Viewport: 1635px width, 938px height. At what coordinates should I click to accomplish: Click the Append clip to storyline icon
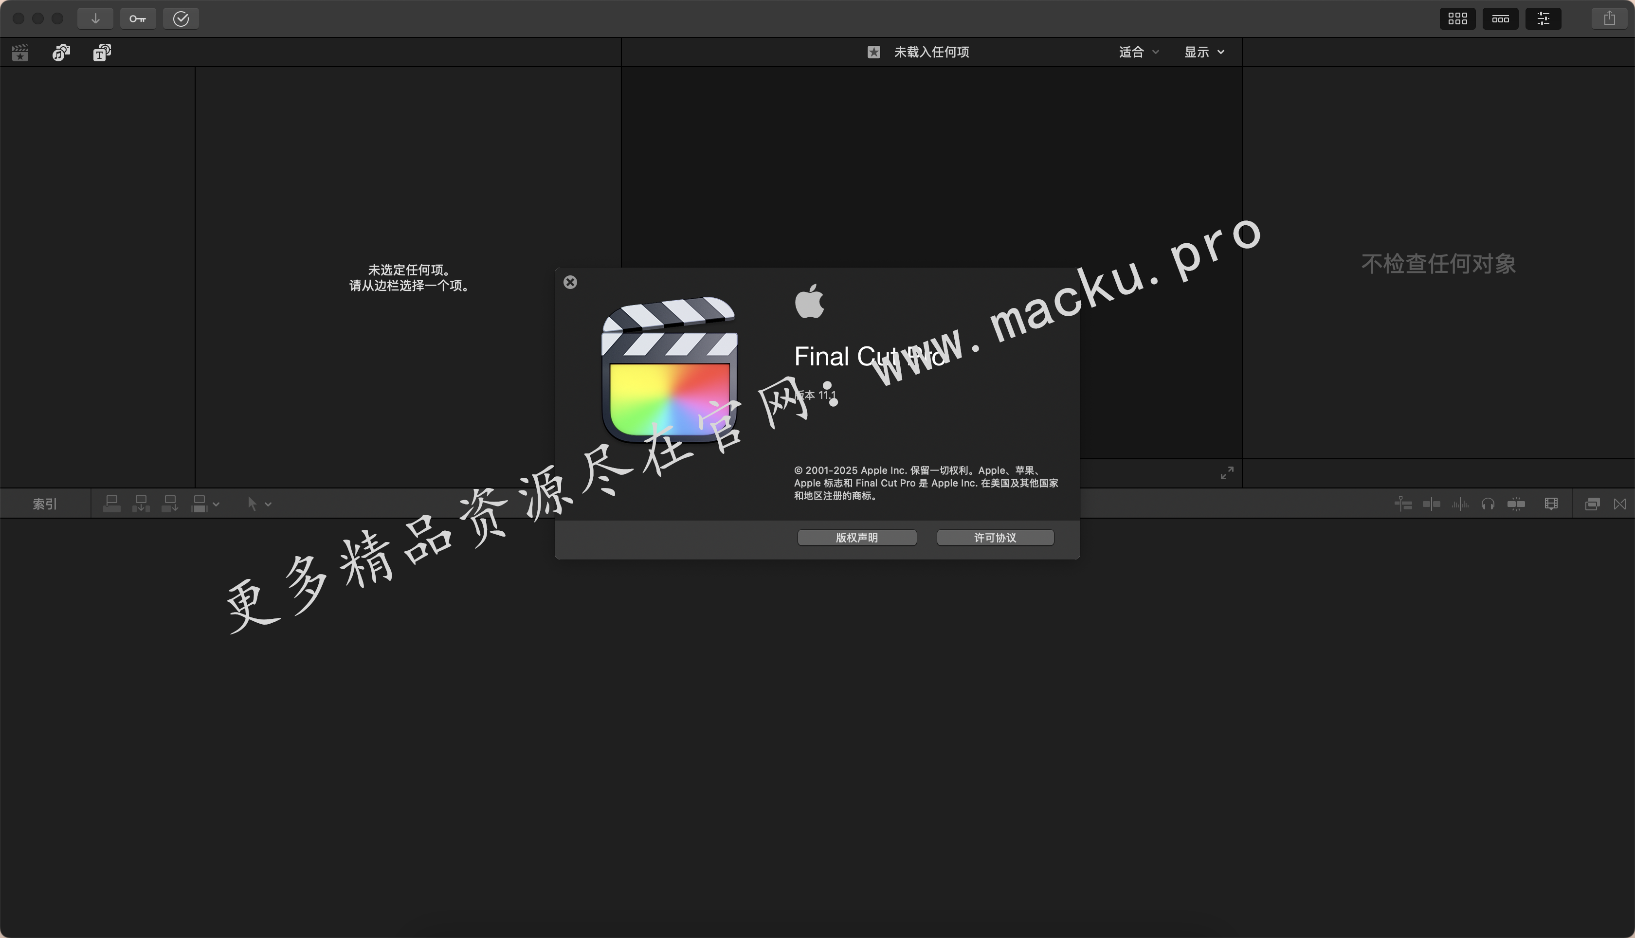(x=169, y=504)
